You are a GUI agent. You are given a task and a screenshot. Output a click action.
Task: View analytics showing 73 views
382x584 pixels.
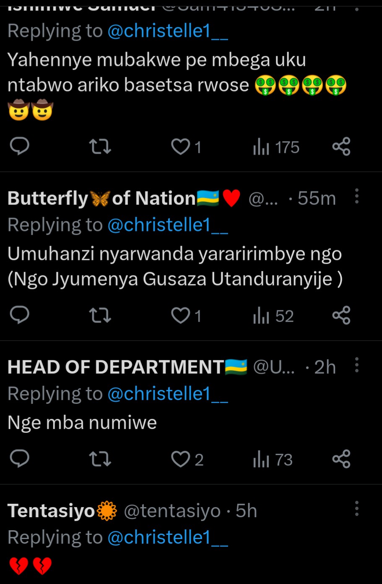[x=273, y=460]
